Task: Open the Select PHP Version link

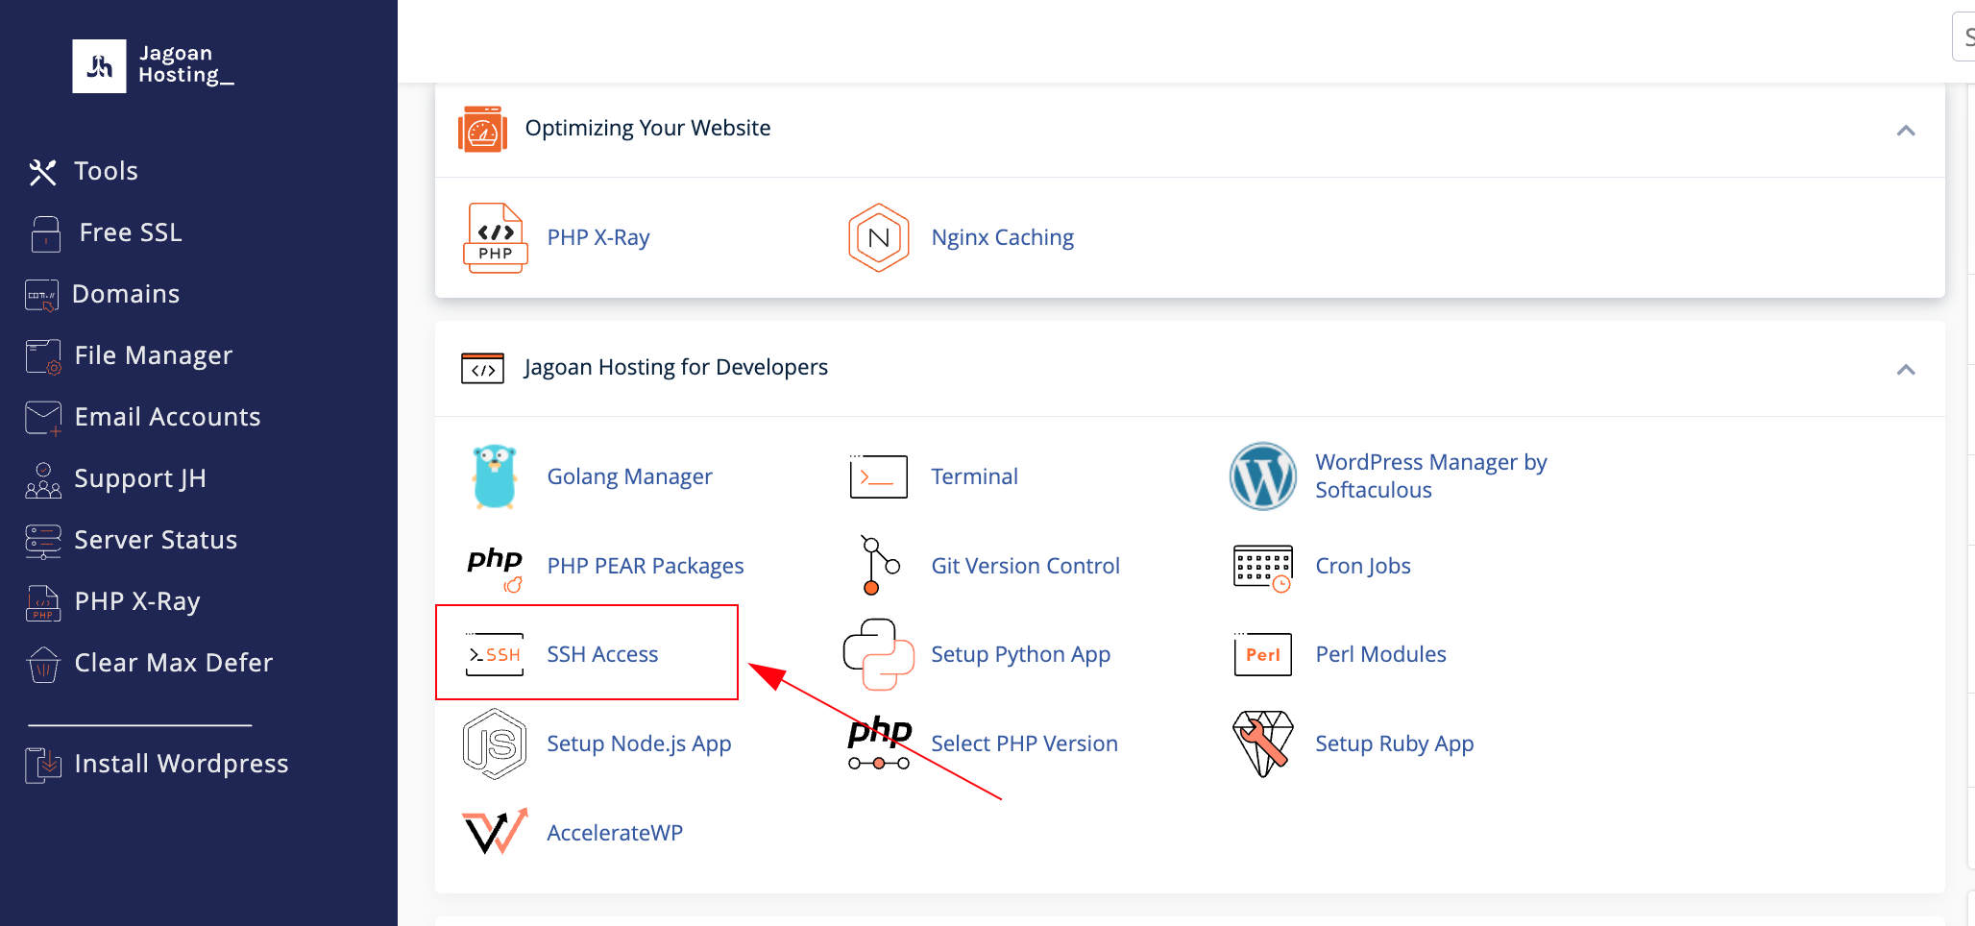Action: point(1024,743)
